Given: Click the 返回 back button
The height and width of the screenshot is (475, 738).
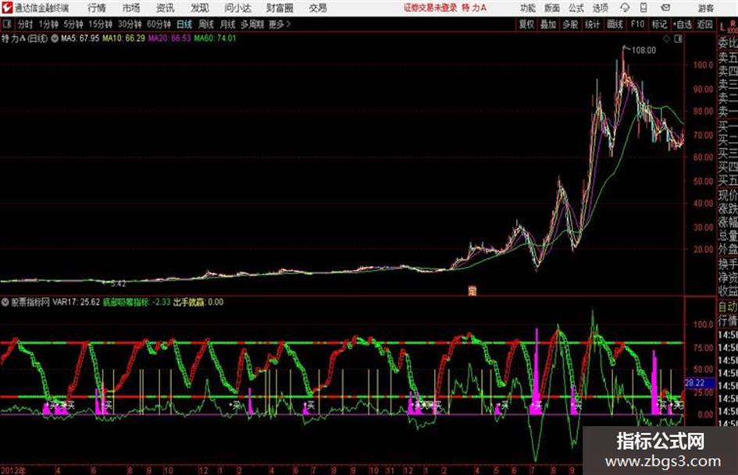Looking at the screenshot, I should pos(704,24).
